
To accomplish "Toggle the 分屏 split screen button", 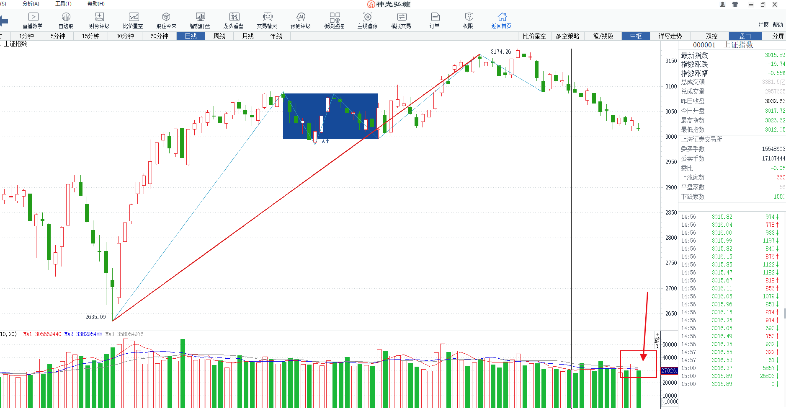I will (778, 36).
